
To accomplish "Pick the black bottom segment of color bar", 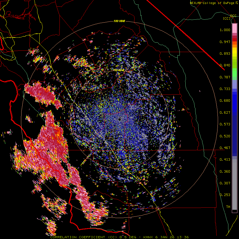I will tap(234, 211).
